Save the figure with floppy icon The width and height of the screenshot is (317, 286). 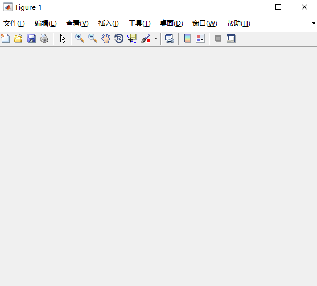point(31,38)
